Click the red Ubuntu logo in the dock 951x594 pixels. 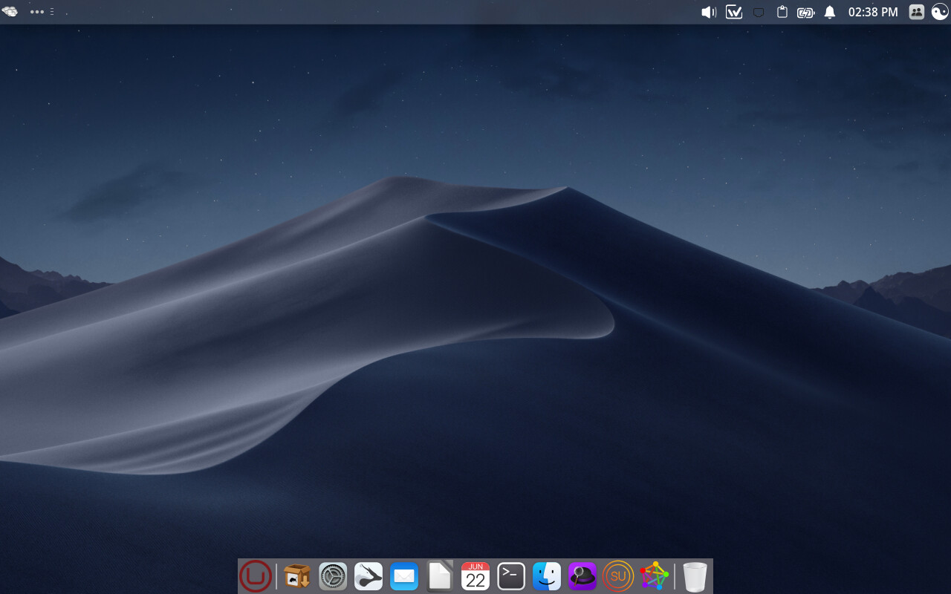256,575
